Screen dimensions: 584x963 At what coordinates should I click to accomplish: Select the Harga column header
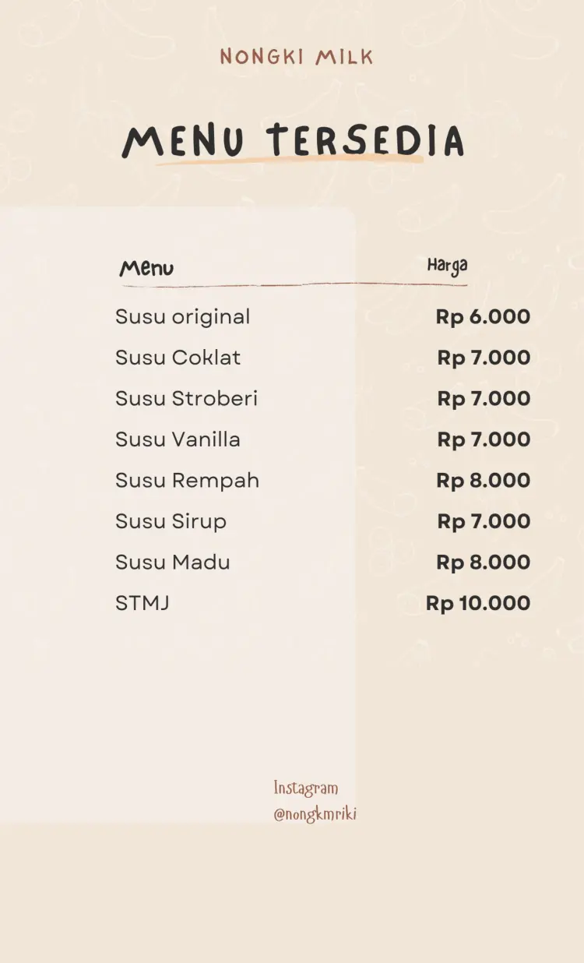point(447,266)
